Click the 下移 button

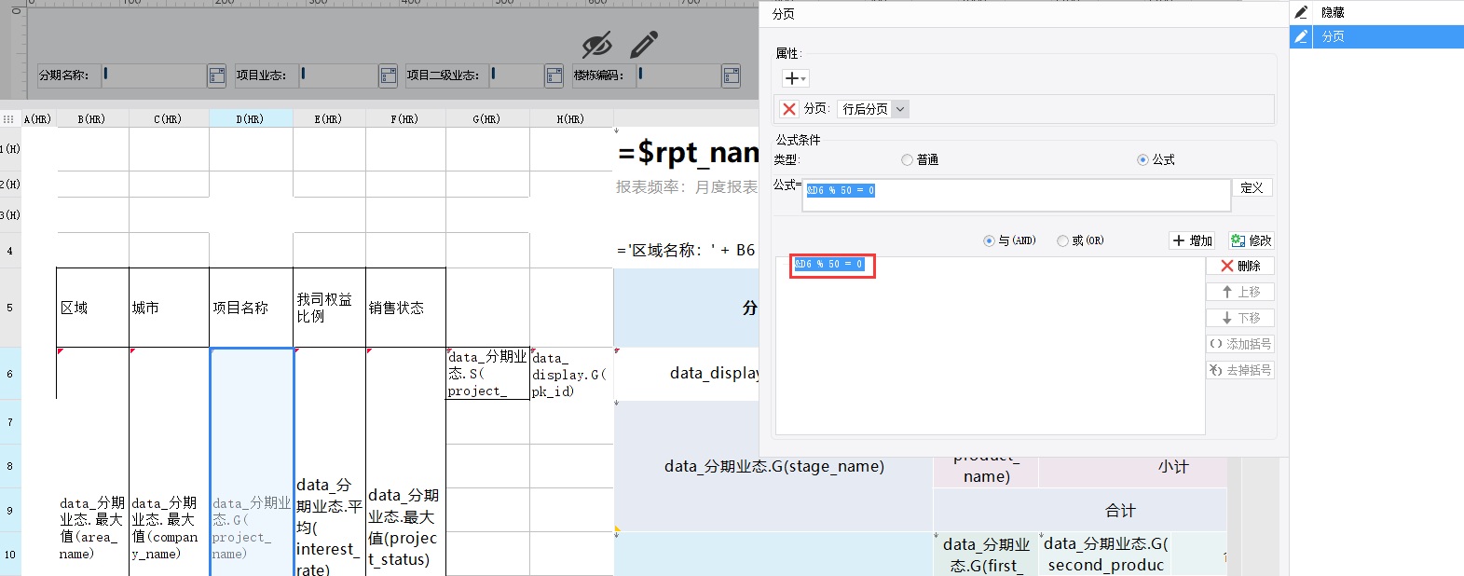pos(1240,318)
